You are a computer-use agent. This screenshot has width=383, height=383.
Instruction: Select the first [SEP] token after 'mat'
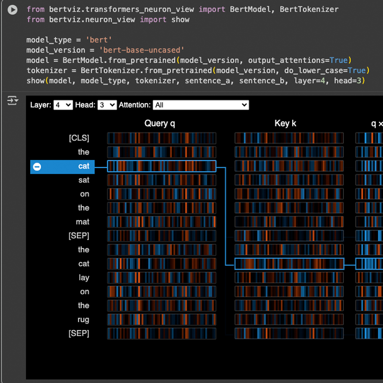click(x=79, y=236)
